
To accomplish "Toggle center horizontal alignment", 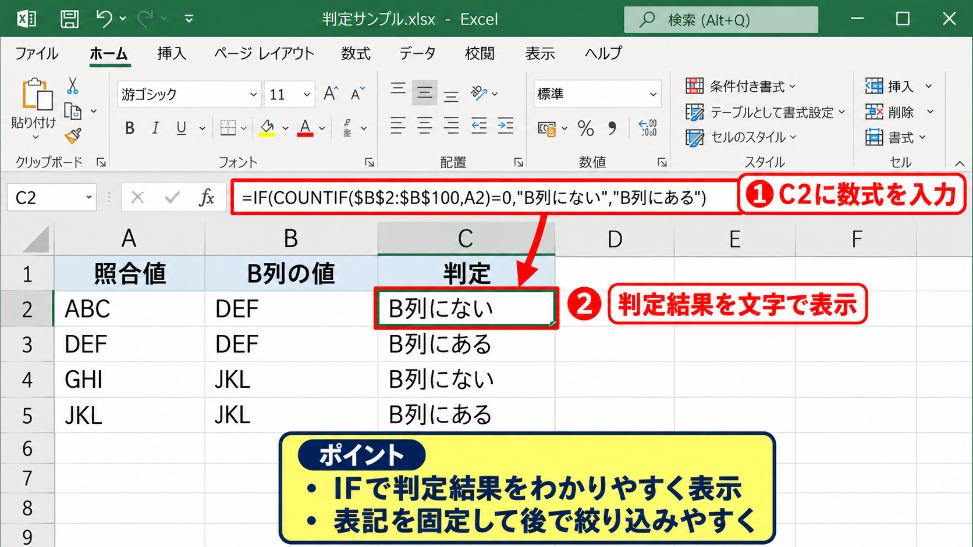I will coord(425,126).
